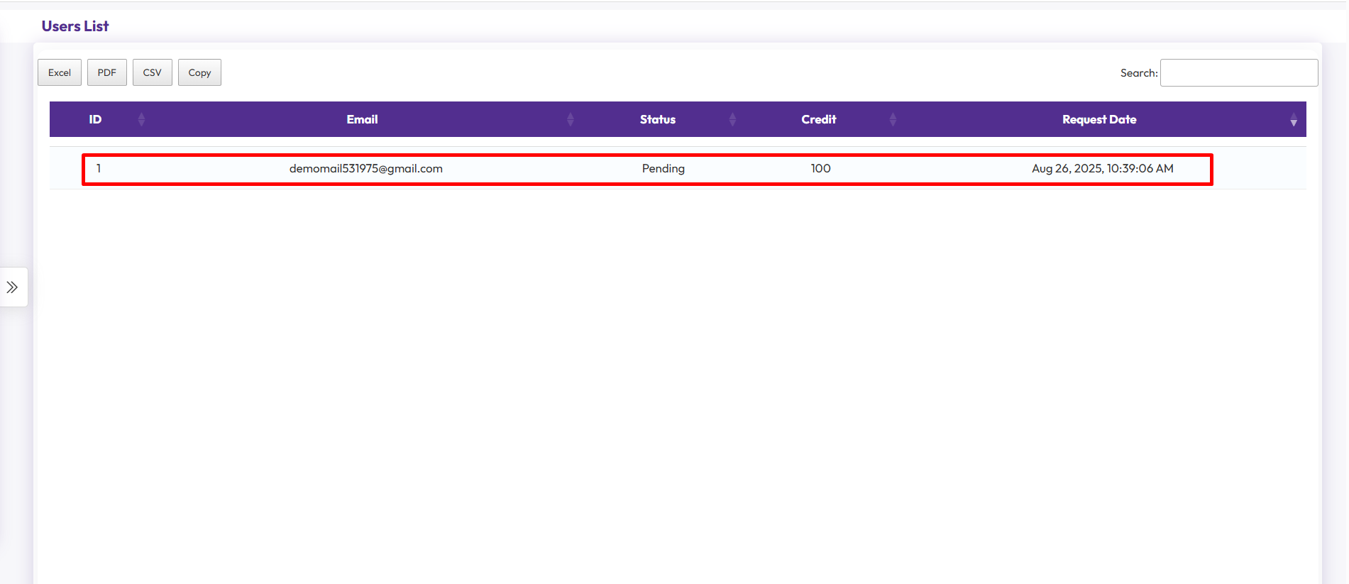This screenshot has height=584, width=1349.
Task: Sort by the Request Date header label
Action: tap(1099, 119)
